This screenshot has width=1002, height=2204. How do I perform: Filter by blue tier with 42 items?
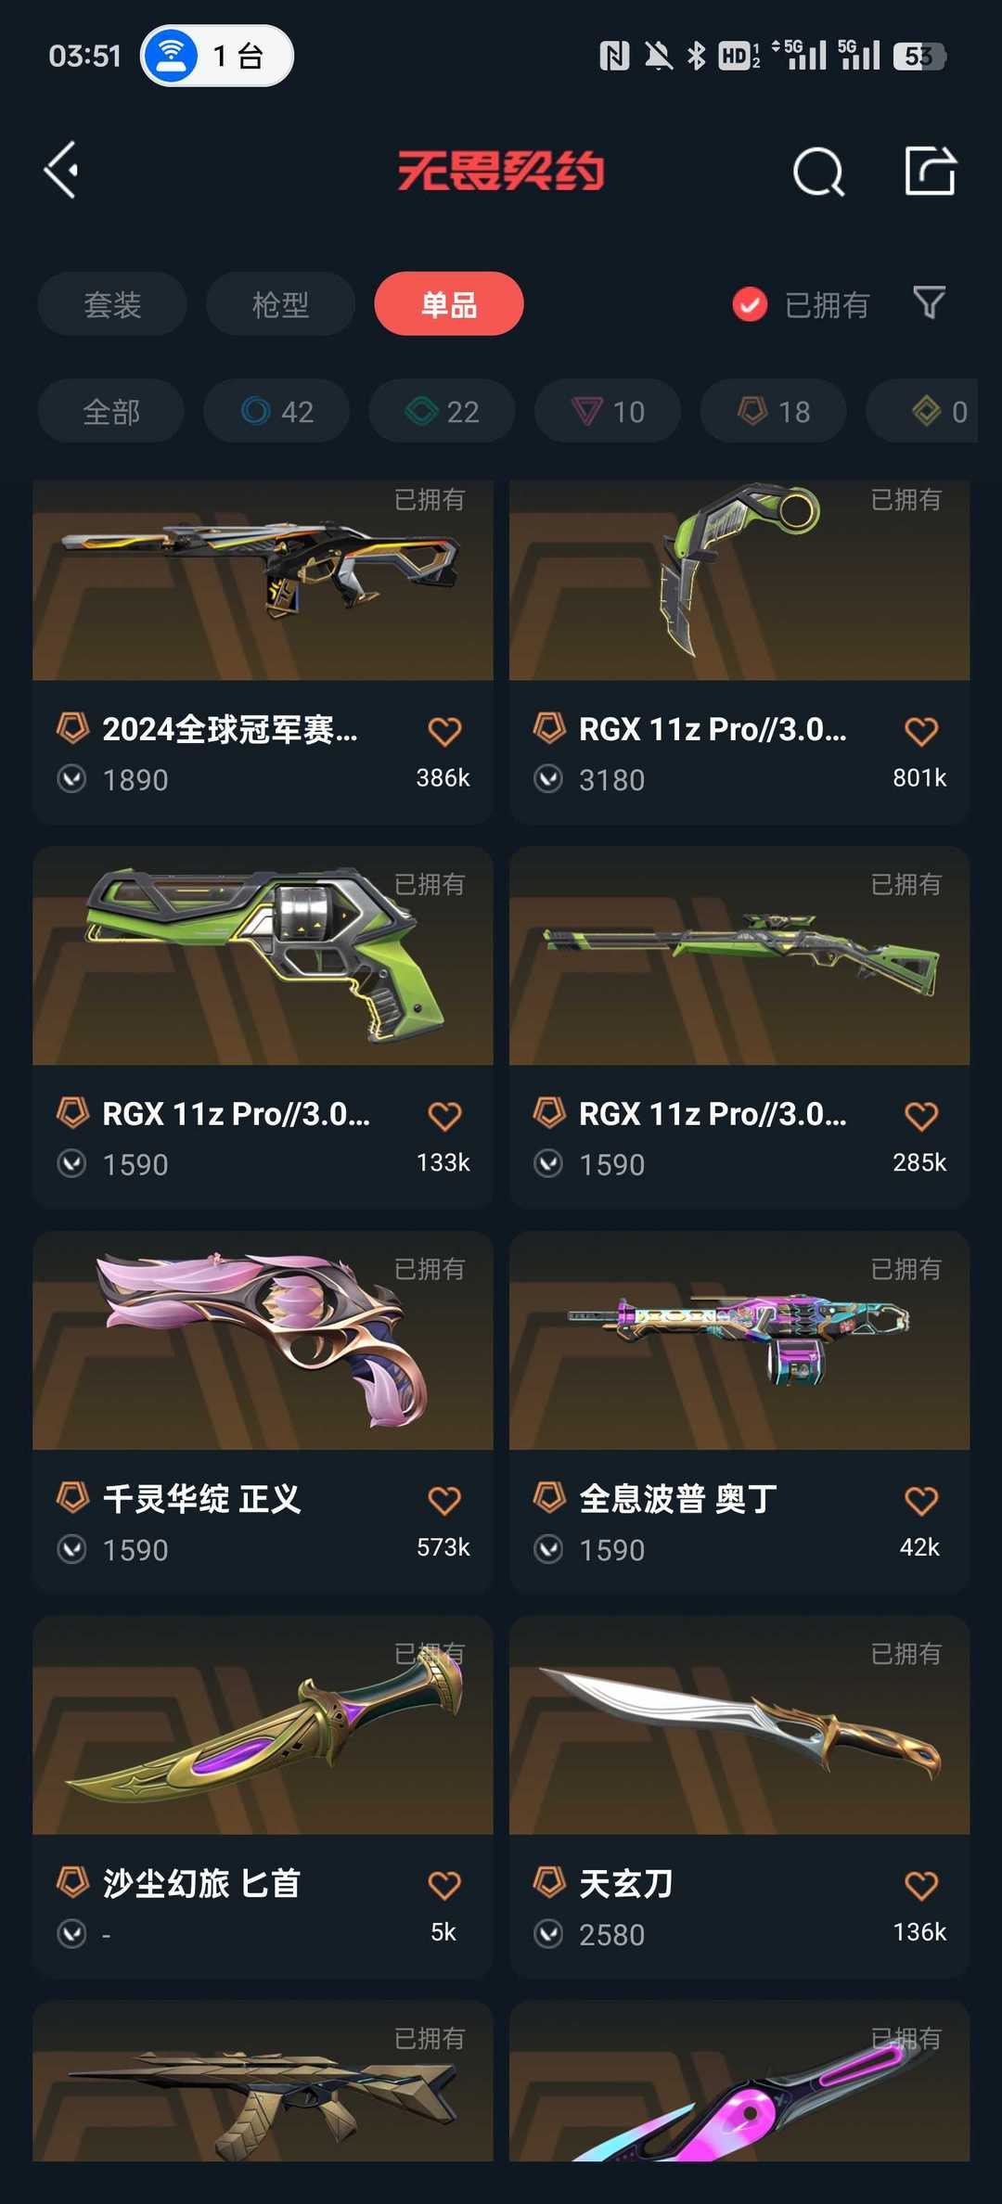(x=276, y=411)
